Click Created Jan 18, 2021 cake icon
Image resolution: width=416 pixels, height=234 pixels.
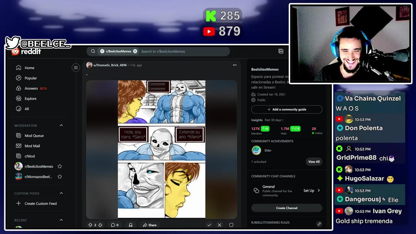[x=253, y=94]
